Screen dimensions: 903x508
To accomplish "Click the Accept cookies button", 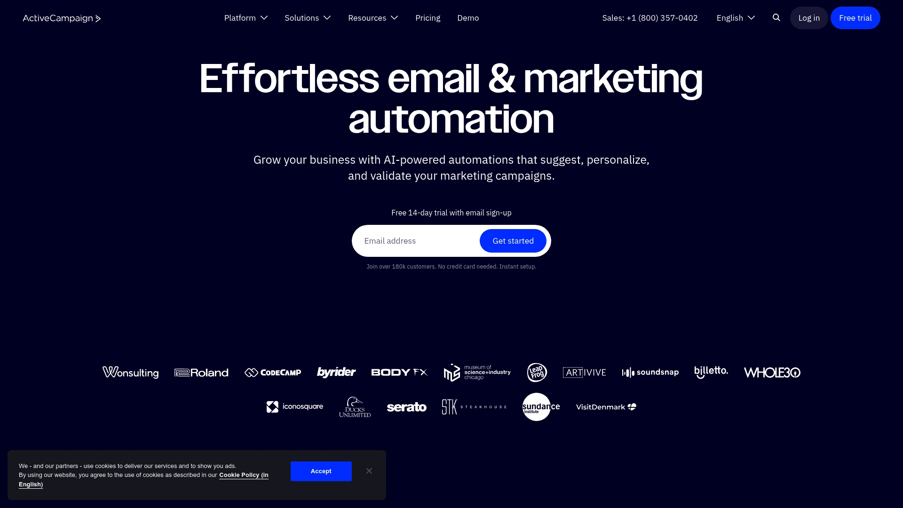I will [321, 471].
